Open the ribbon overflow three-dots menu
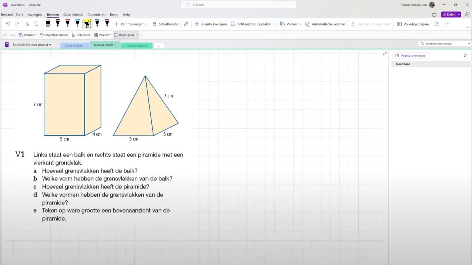Viewport: 472px width, 265px height. [x=448, y=24]
